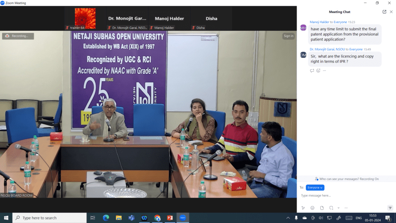The height and width of the screenshot is (223, 396).
Task: Click Manoj Halder sender name in chat
Action: [319, 22]
